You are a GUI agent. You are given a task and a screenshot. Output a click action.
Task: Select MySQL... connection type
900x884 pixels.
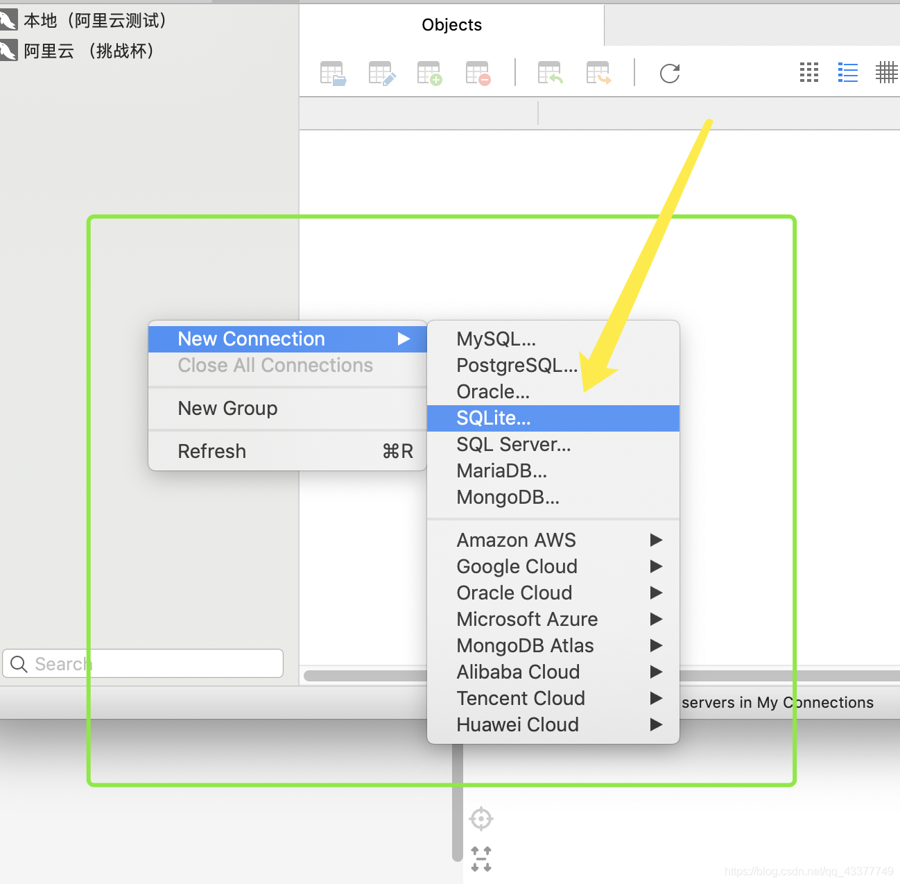pyautogui.click(x=553, y=339)
